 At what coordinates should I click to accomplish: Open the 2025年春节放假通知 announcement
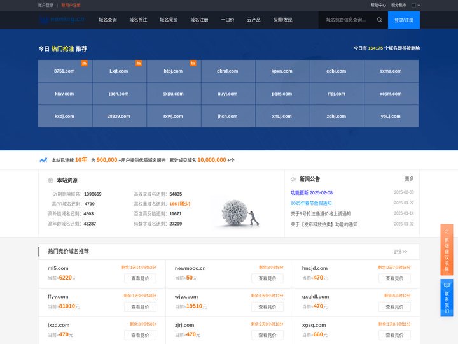click(311, 203)
